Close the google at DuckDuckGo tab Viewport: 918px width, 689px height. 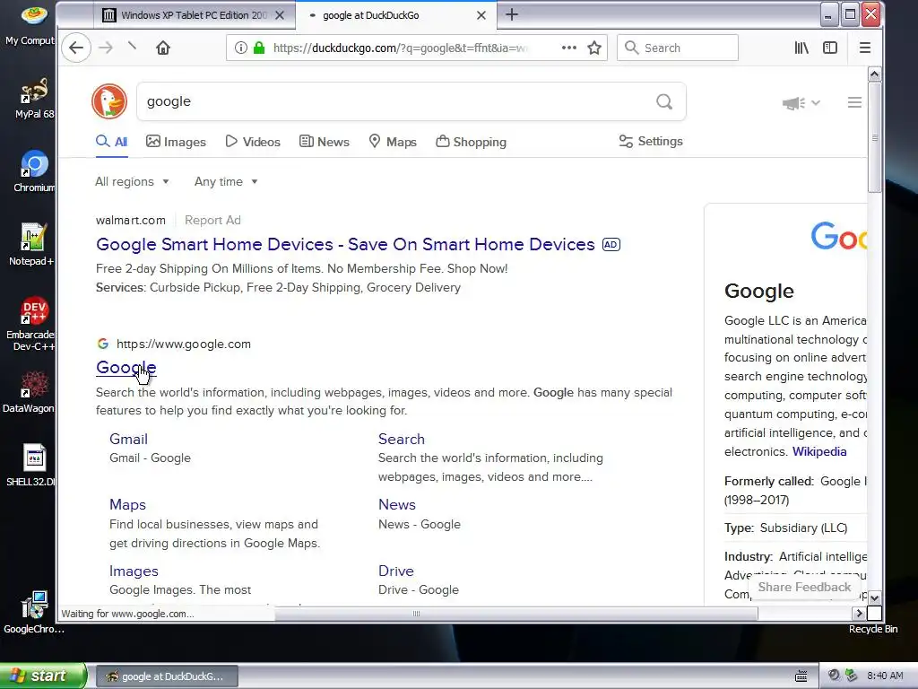[481, 15]
